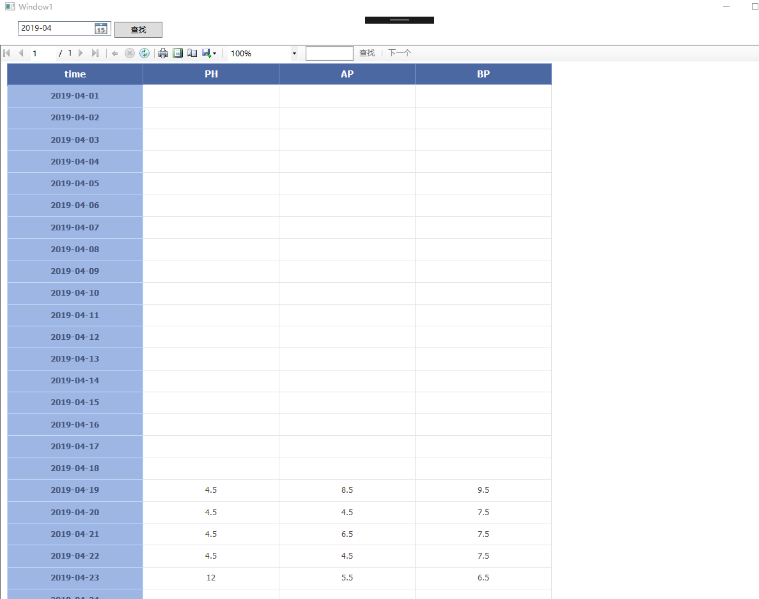Screen dimensions: 759x599
Task: Print the report
Action: [162, 53]
